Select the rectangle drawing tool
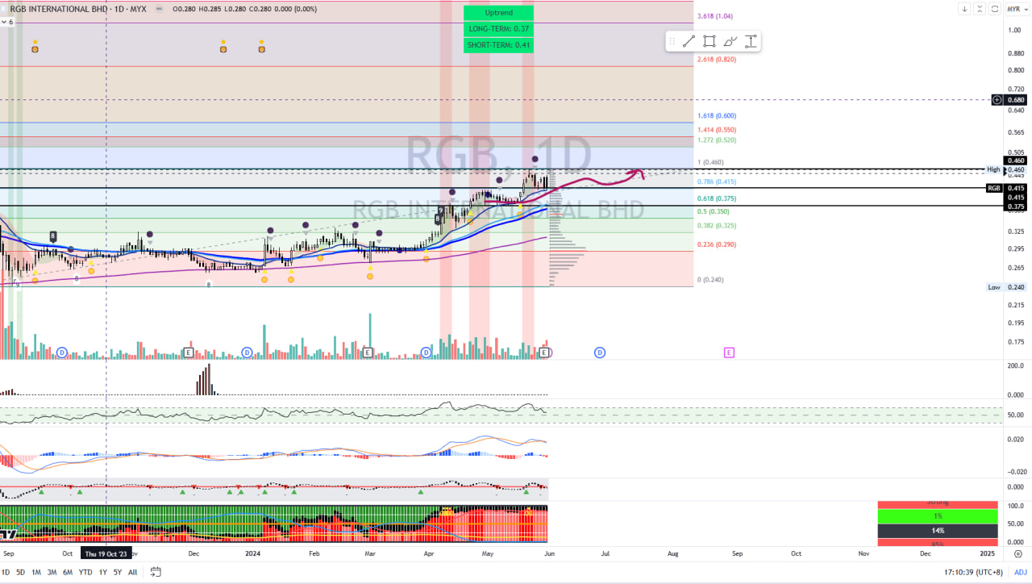The width and height of the screenshot is (1032, 584). tap(709, 41)
